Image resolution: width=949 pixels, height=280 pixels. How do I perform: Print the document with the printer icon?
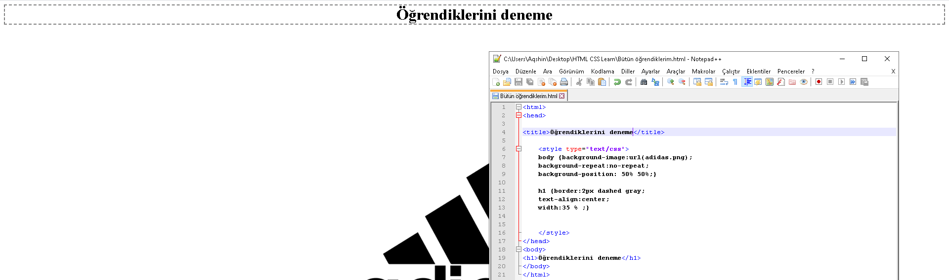point(564,82)
